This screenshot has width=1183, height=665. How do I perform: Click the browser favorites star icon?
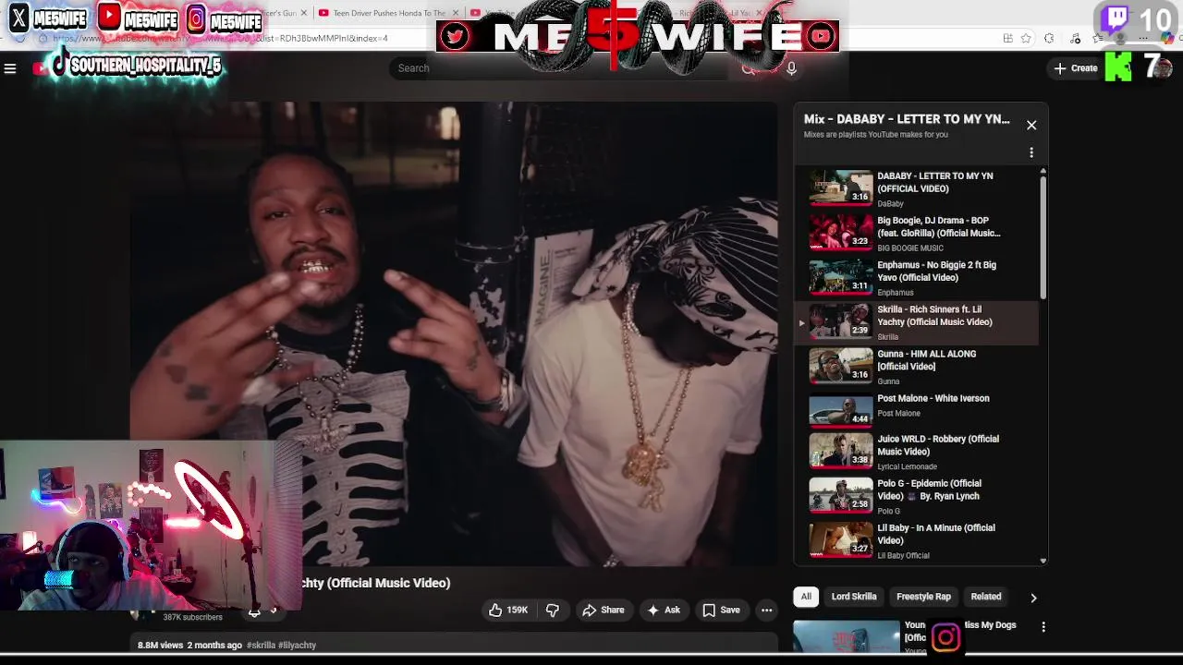pyautogui.click(x=1026, y=38)
